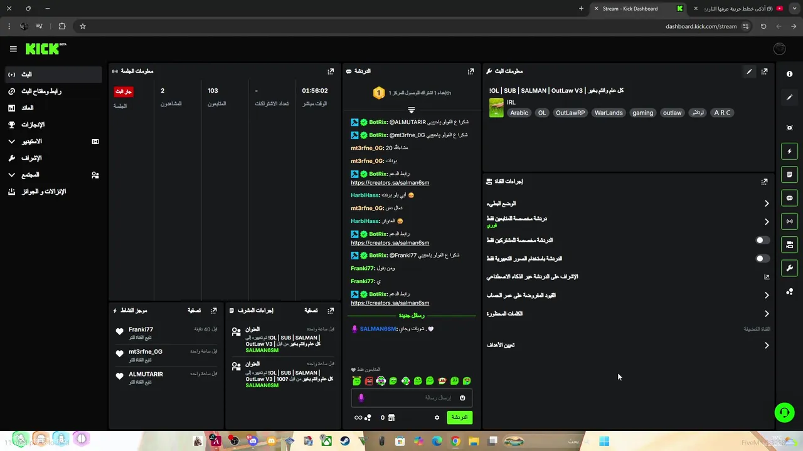This screenshot has width=803, height=451.
Task: Pop out the moderator actions panel
Action: coord(331,310)
